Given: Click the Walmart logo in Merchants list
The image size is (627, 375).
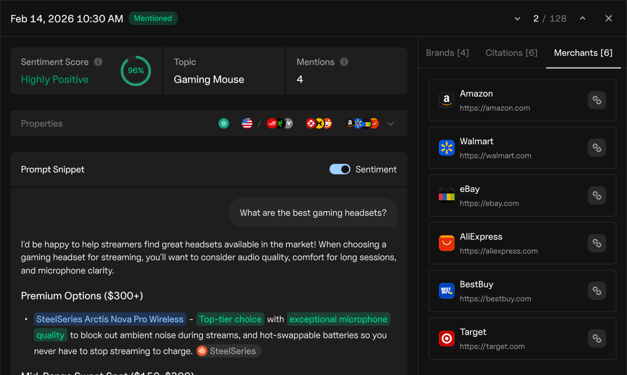Looking at the screenshot, I should point(447,148).
